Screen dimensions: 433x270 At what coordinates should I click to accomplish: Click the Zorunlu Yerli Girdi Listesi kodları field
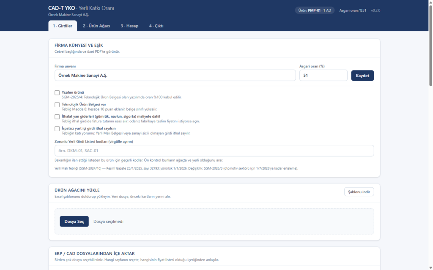click(214, 151)
